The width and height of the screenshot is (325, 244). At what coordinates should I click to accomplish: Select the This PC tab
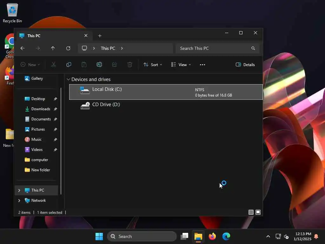54,36
